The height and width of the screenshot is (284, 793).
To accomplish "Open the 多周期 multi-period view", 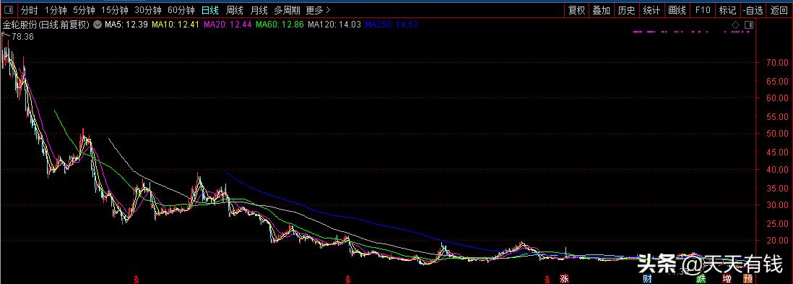I will [x=287, y=10].
